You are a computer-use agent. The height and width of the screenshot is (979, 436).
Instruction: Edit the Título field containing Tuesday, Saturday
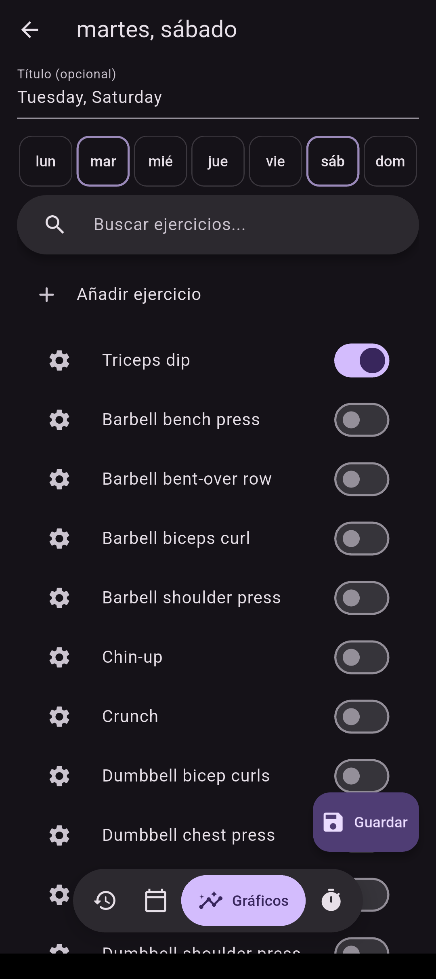(x=218, y=97)
